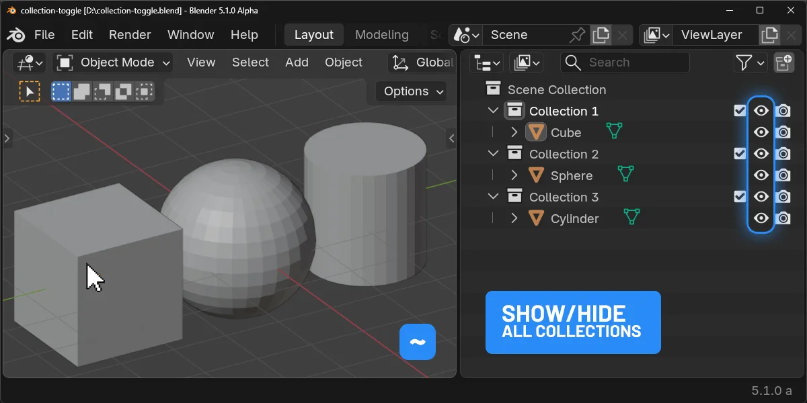Uncheck the Collection 1 checkbox
This screenshot has height=403, width=807.
click(x=740, y=110)
